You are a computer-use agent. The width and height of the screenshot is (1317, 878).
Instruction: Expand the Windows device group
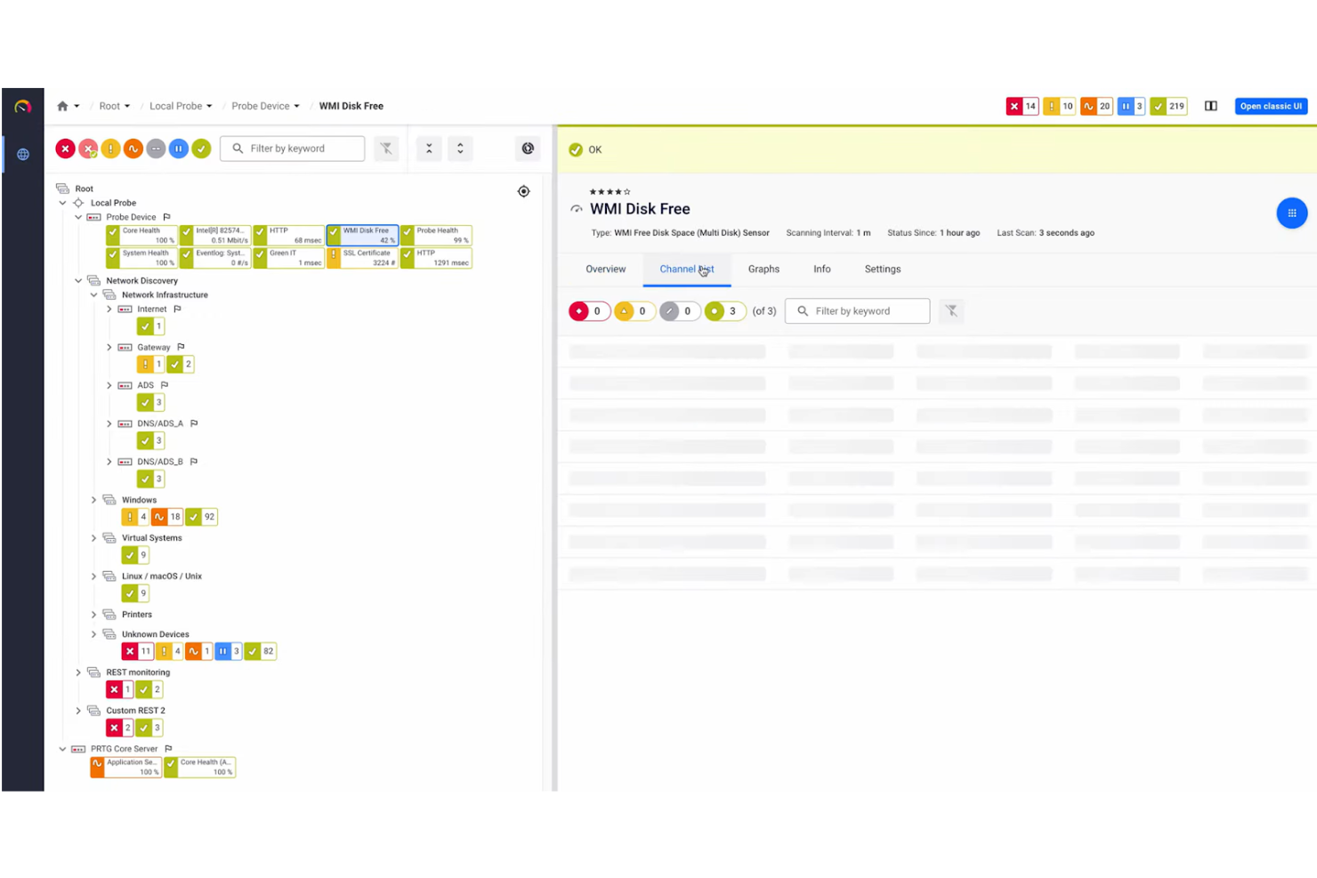coord(93,500)
